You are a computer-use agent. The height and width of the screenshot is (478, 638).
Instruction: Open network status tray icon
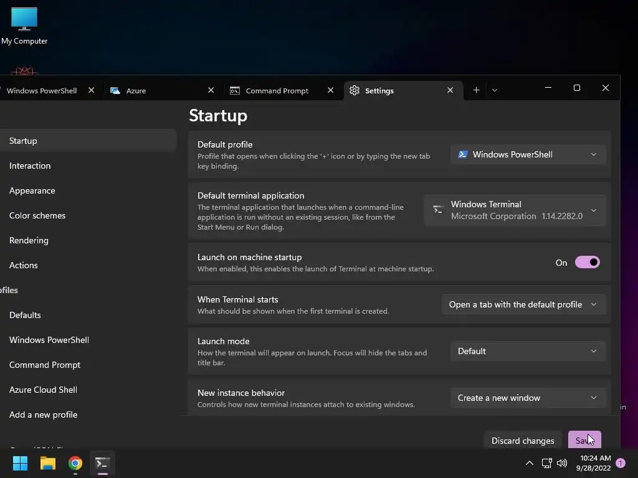click(x=547, y=463)
